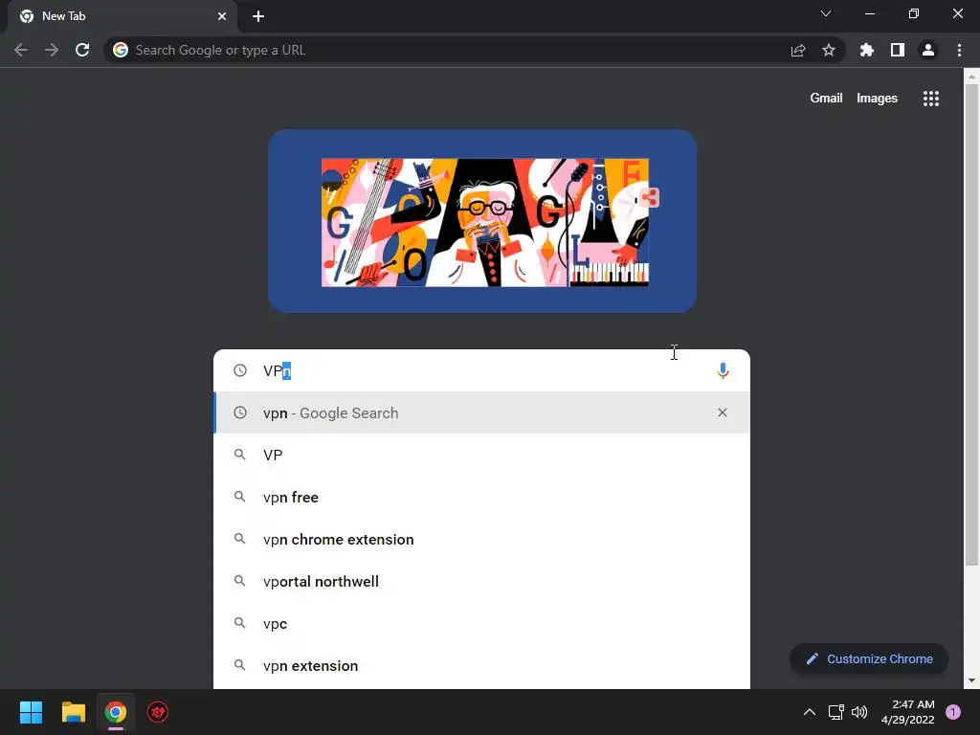Click the Google Doodle image
The image size is (980, 735).
(x=485, y=222)
